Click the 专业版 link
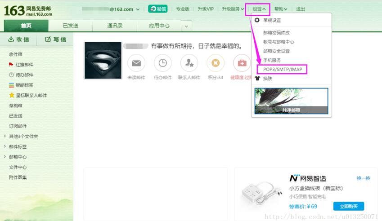Image resolution: width=382 pixels, height=221 pixels. (183, 9)
